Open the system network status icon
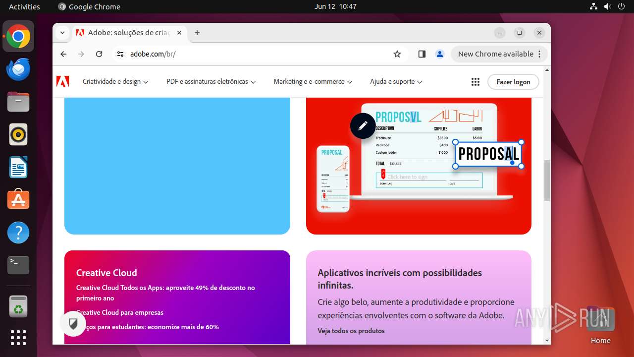 pyautogui.click(x=594, y=6)
